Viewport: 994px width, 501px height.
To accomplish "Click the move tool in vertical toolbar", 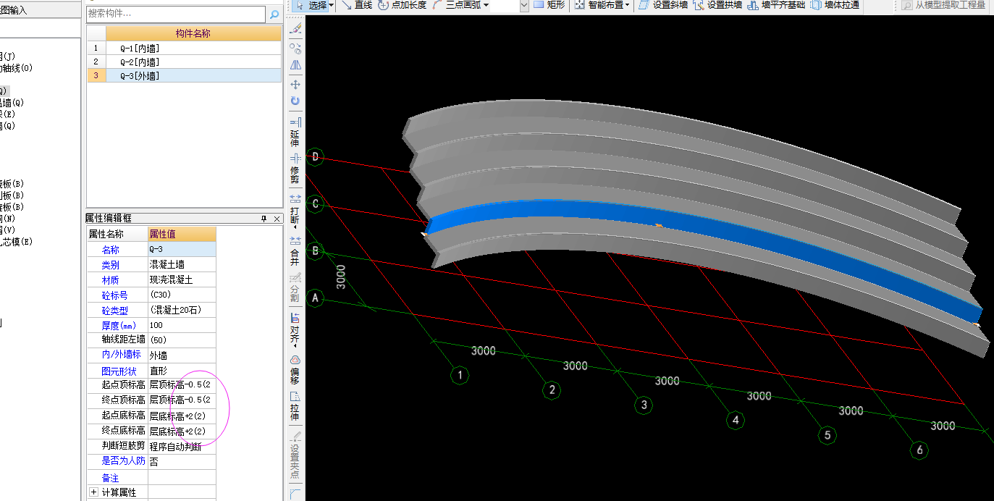I will click(295, 85).
